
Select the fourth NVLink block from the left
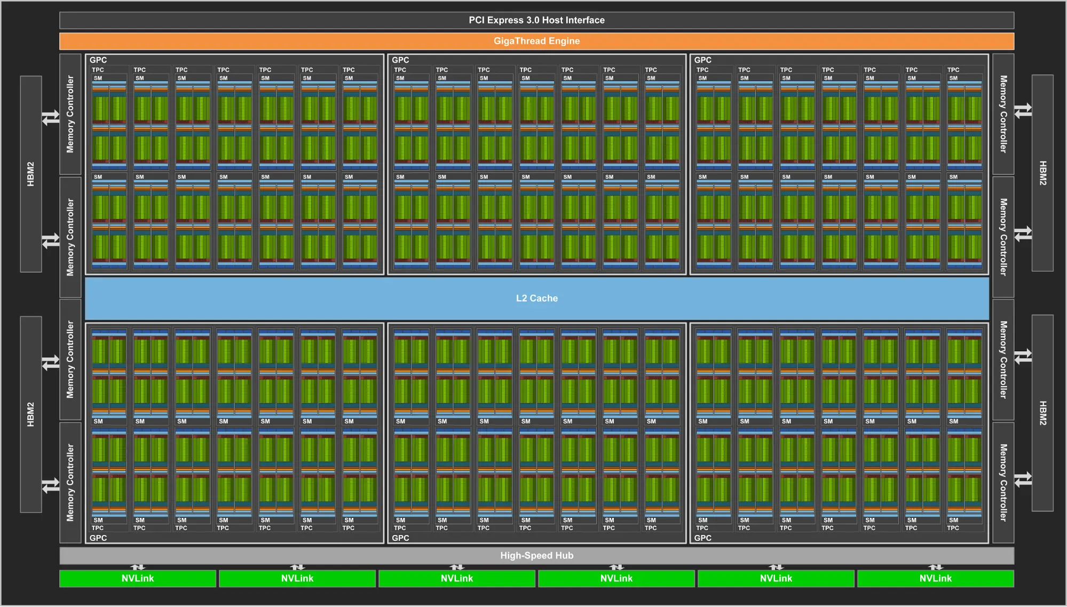[617, 579]
